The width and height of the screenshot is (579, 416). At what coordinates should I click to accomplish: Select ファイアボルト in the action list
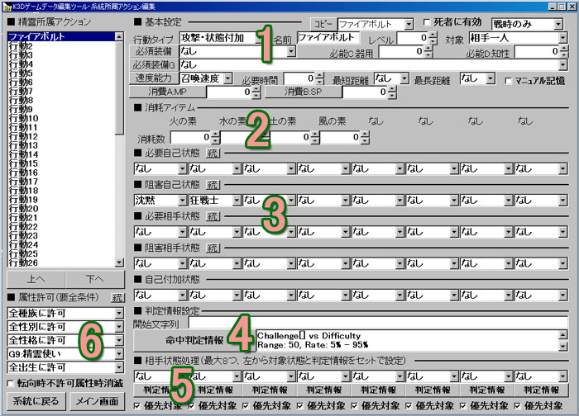coord(61,36)
